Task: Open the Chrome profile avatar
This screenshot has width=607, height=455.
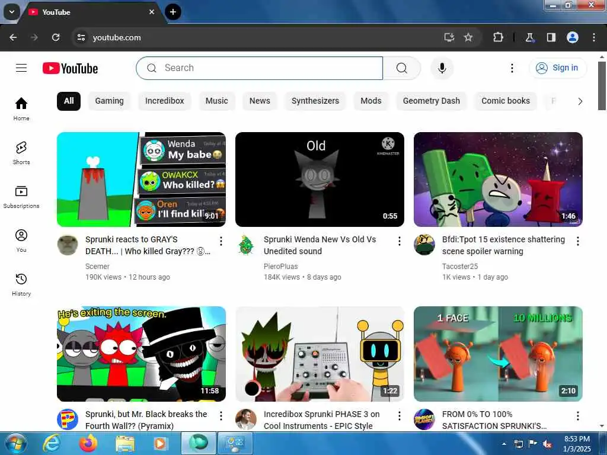Action: pos(573,37)
